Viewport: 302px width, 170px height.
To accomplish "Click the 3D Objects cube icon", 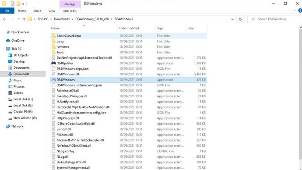I will [10, 55].
